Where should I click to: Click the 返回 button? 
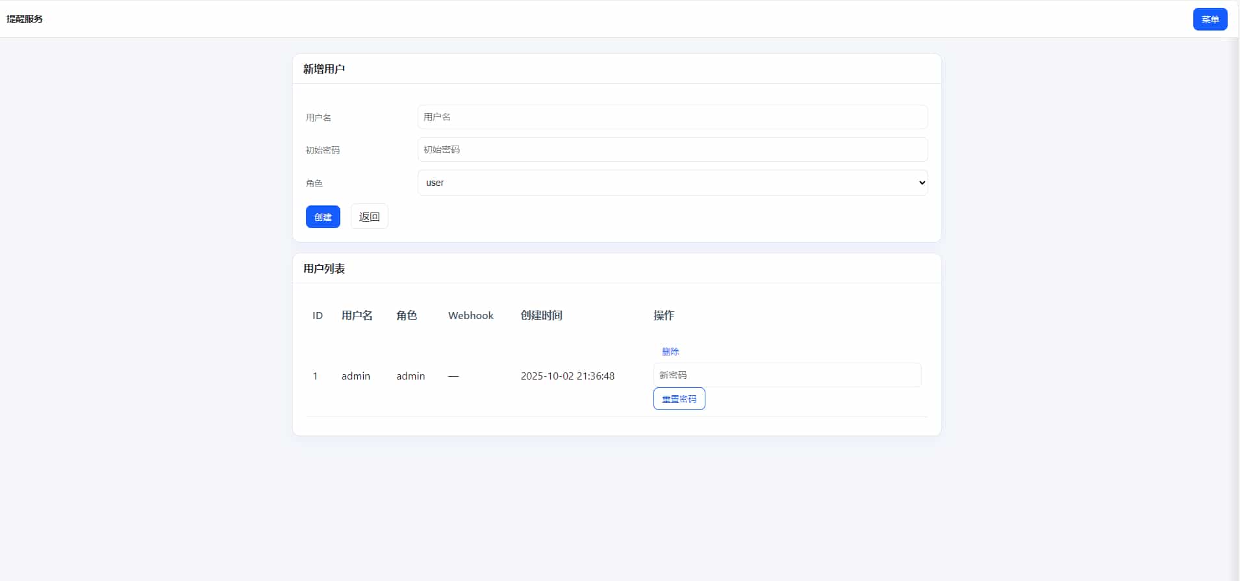369,216
